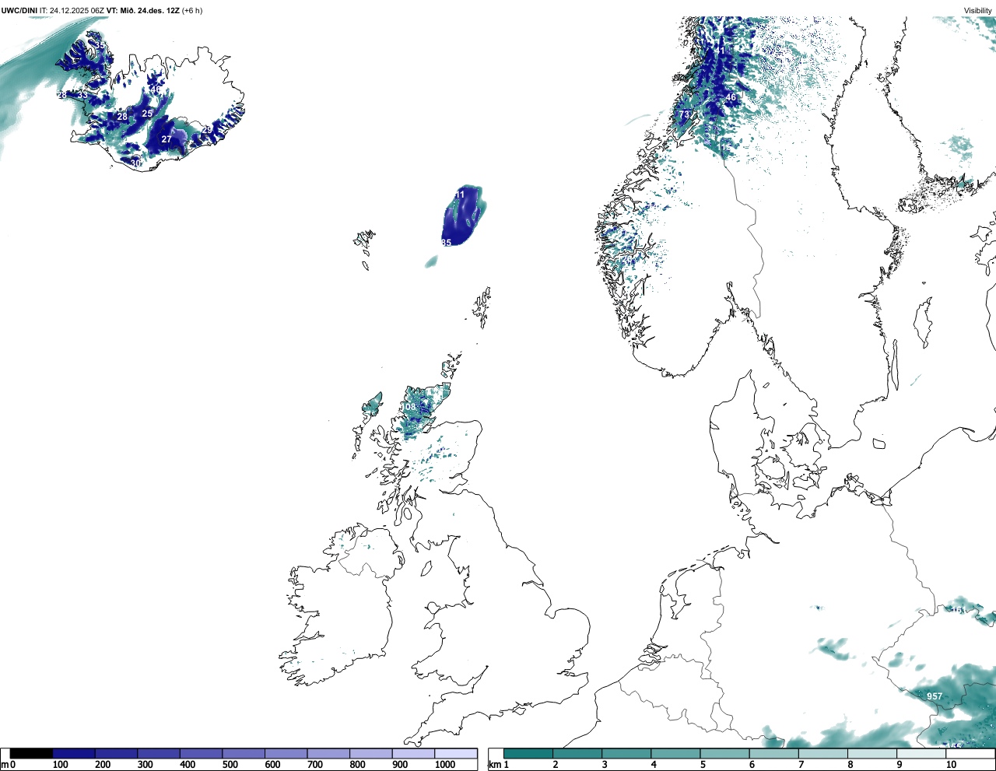
Task: Click the "108" value over northern Scotland
Action: (x=408, y=407)
